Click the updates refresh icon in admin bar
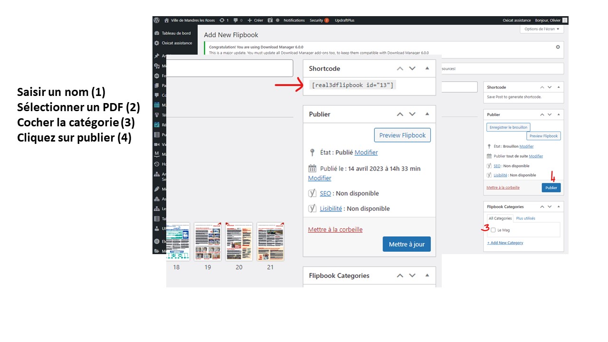This screenshot has height=342, width=608. point(222,20)
